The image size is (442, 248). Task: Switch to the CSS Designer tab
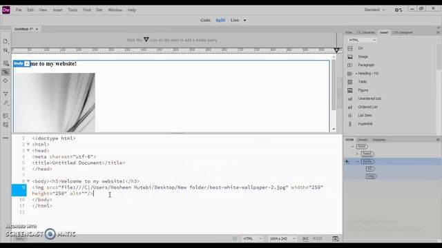(x=402, y=32)
